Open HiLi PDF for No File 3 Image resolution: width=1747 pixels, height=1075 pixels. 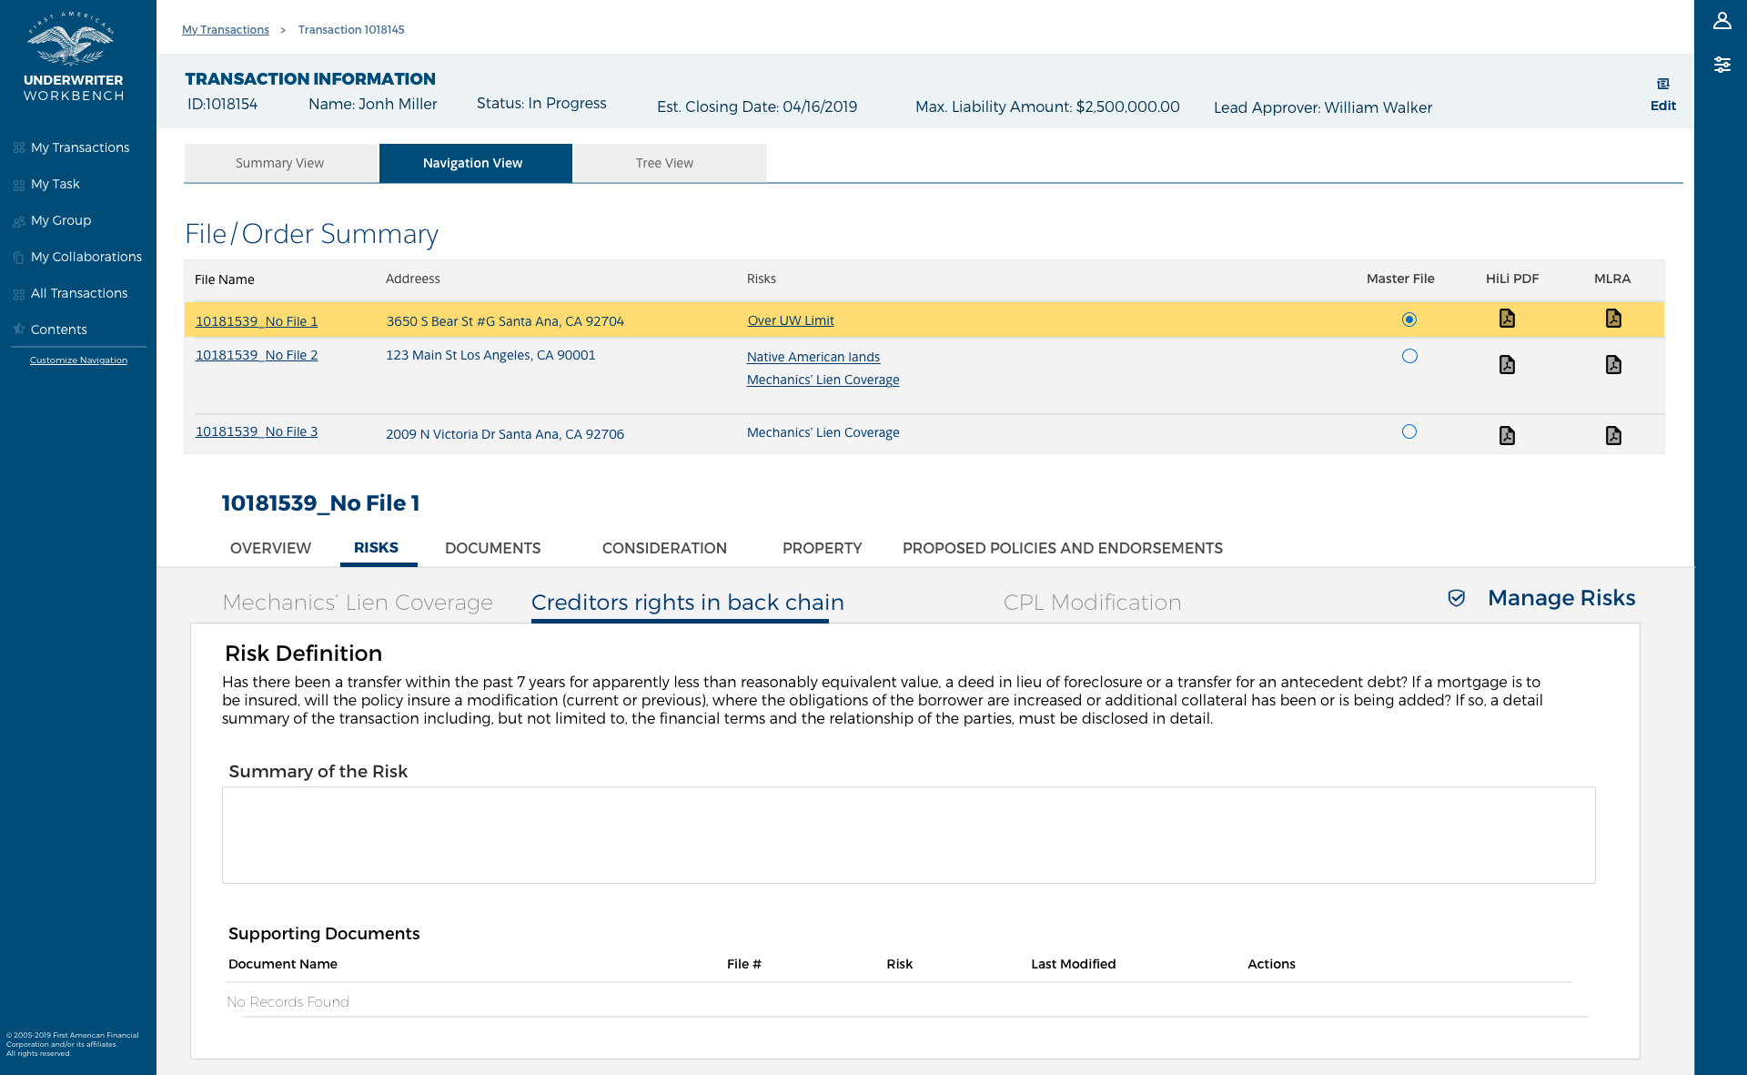coord(1507,436)
